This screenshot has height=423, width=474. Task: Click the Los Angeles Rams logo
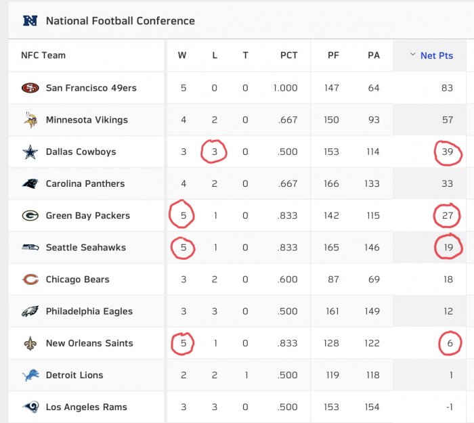(x=30, y=407)
